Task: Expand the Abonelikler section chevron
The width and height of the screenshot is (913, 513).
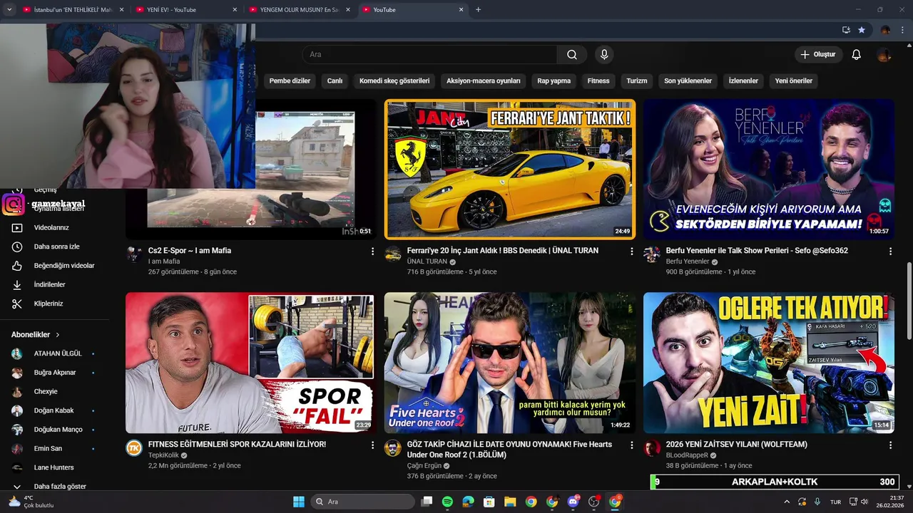Action: (58, 335)
